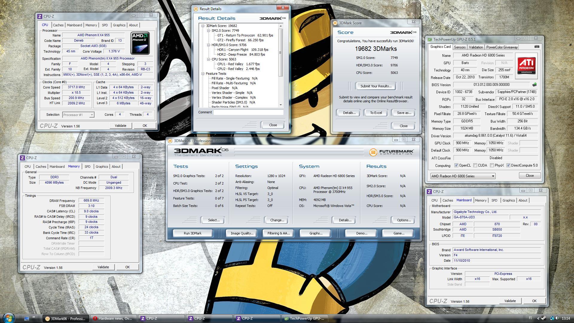Click the Z icon of CPU-Z Mainboard window
Viewport: 574px width, 323px height.
429,191
